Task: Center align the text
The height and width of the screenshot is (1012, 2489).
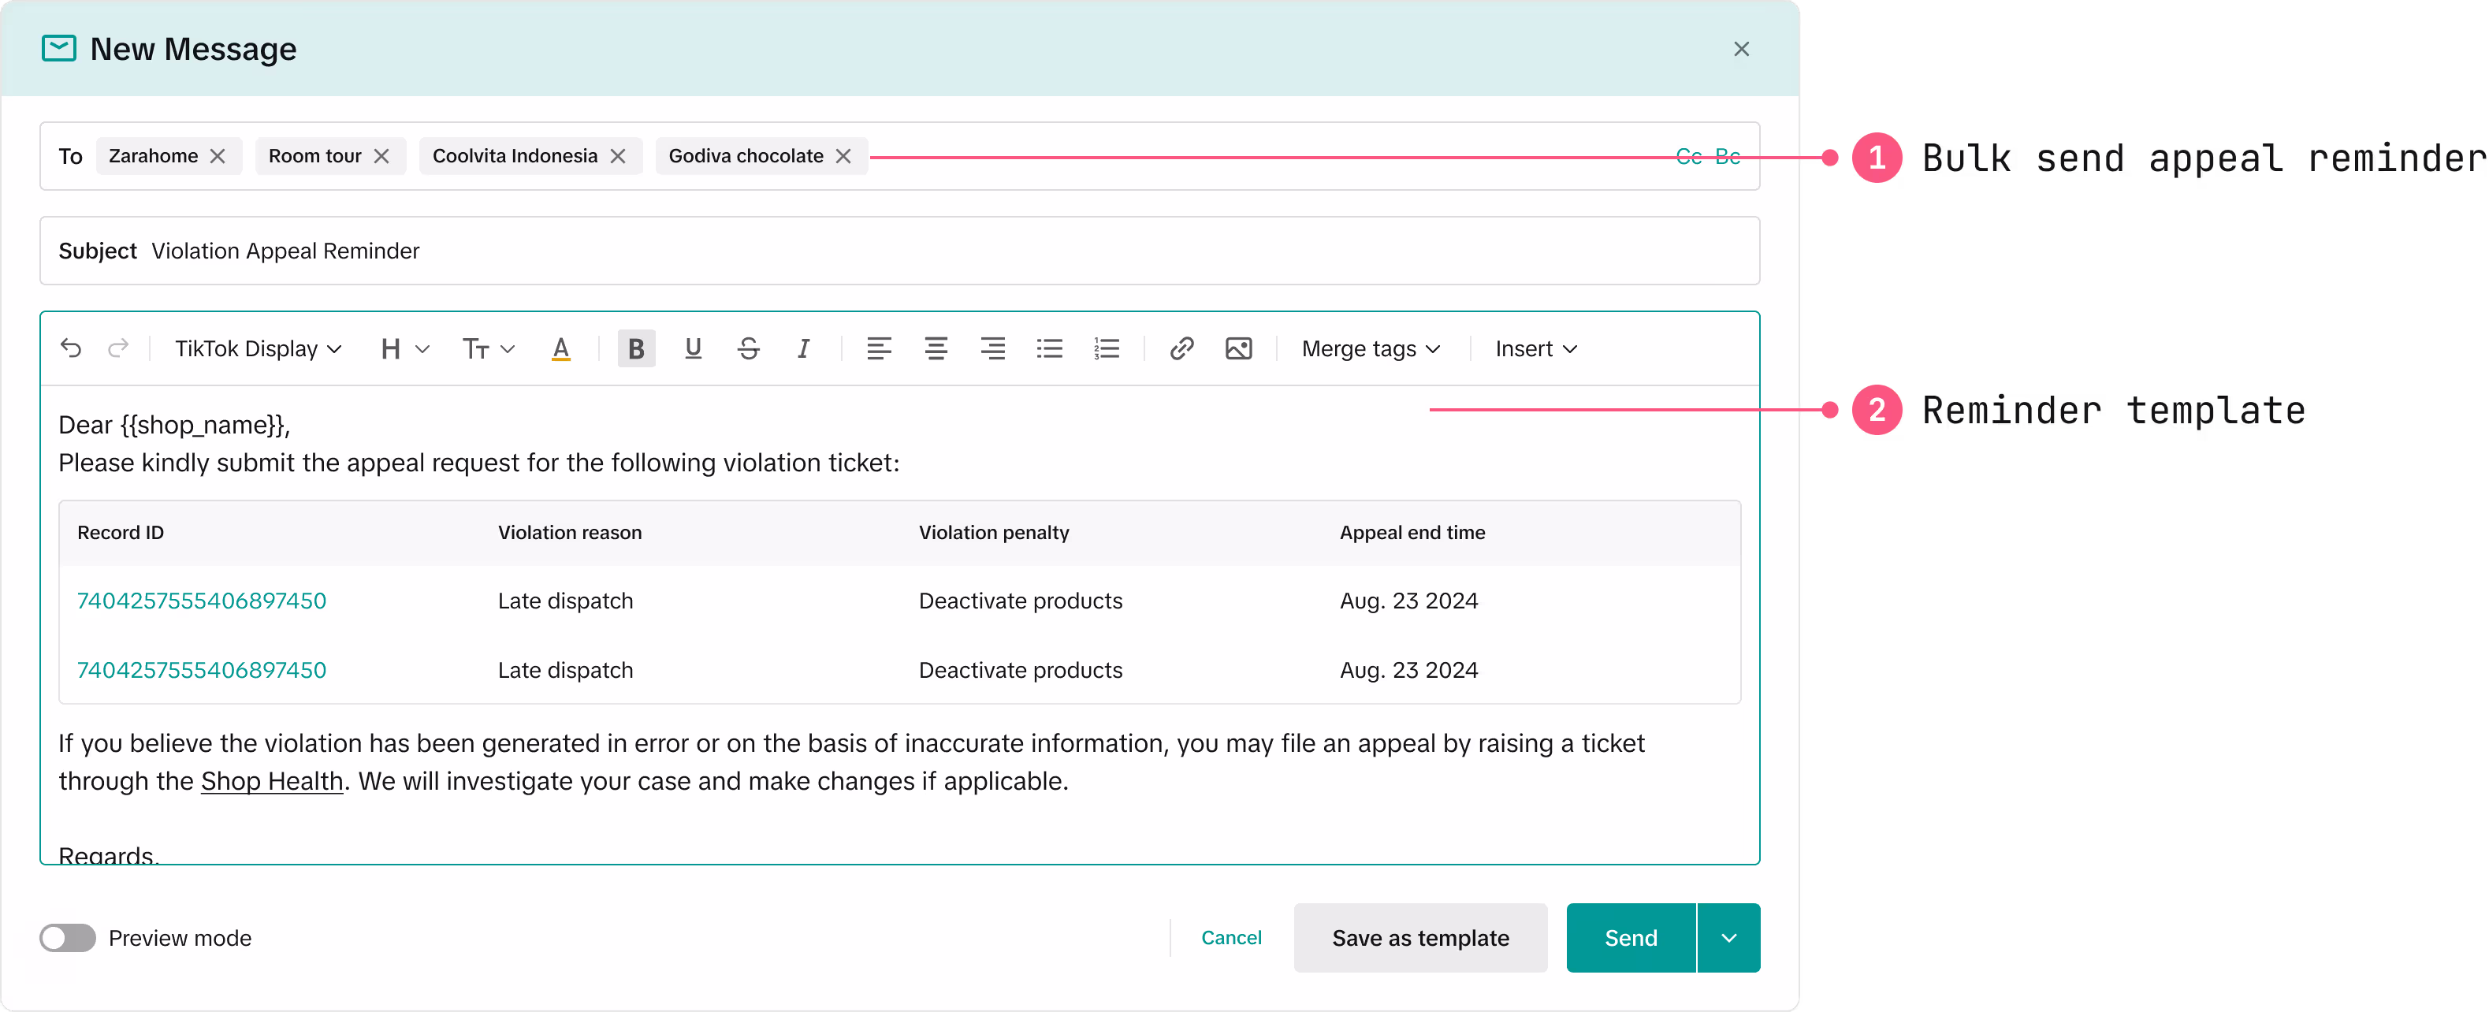Action: pos(936,348)
